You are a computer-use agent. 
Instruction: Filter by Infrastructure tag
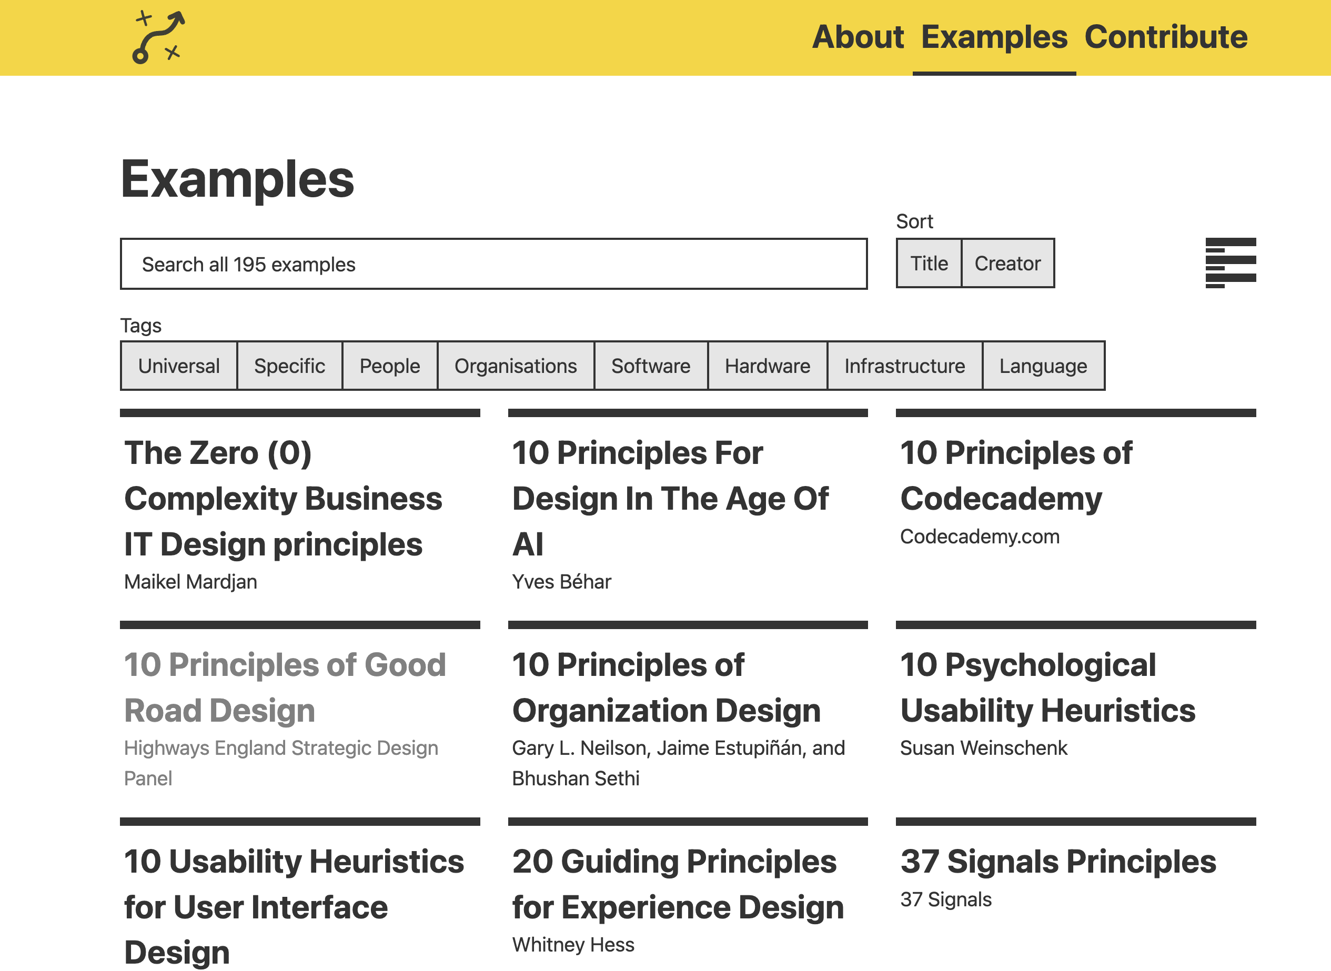[905, 366]
